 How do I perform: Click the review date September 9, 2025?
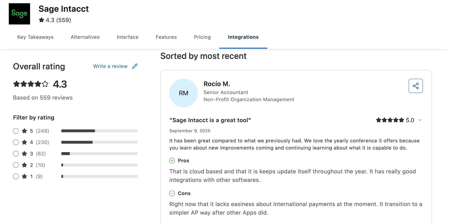point(190,131)
